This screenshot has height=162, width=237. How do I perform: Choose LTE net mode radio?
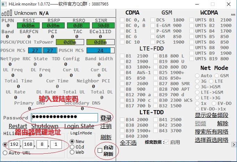pos(211,81)
